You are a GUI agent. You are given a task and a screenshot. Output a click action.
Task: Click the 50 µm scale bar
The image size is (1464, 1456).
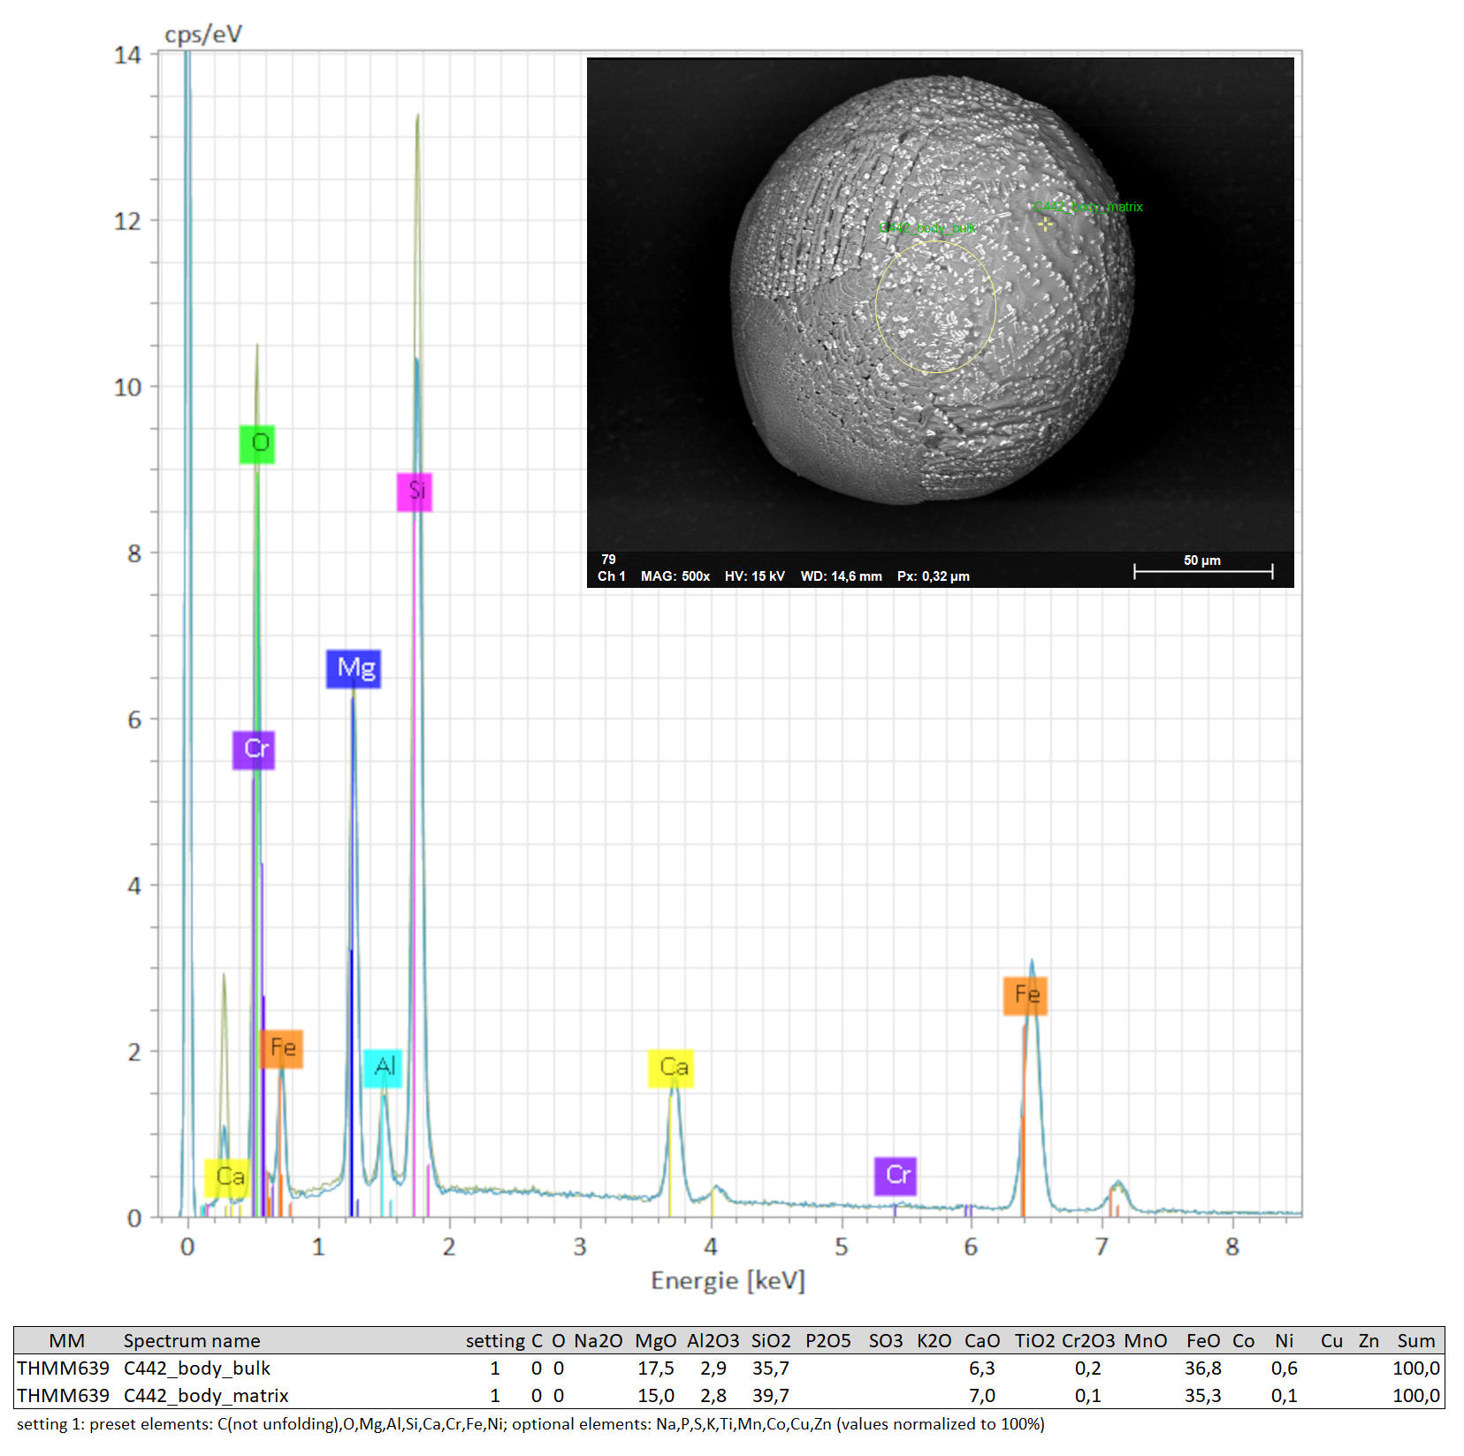[x=1202, y=570]
